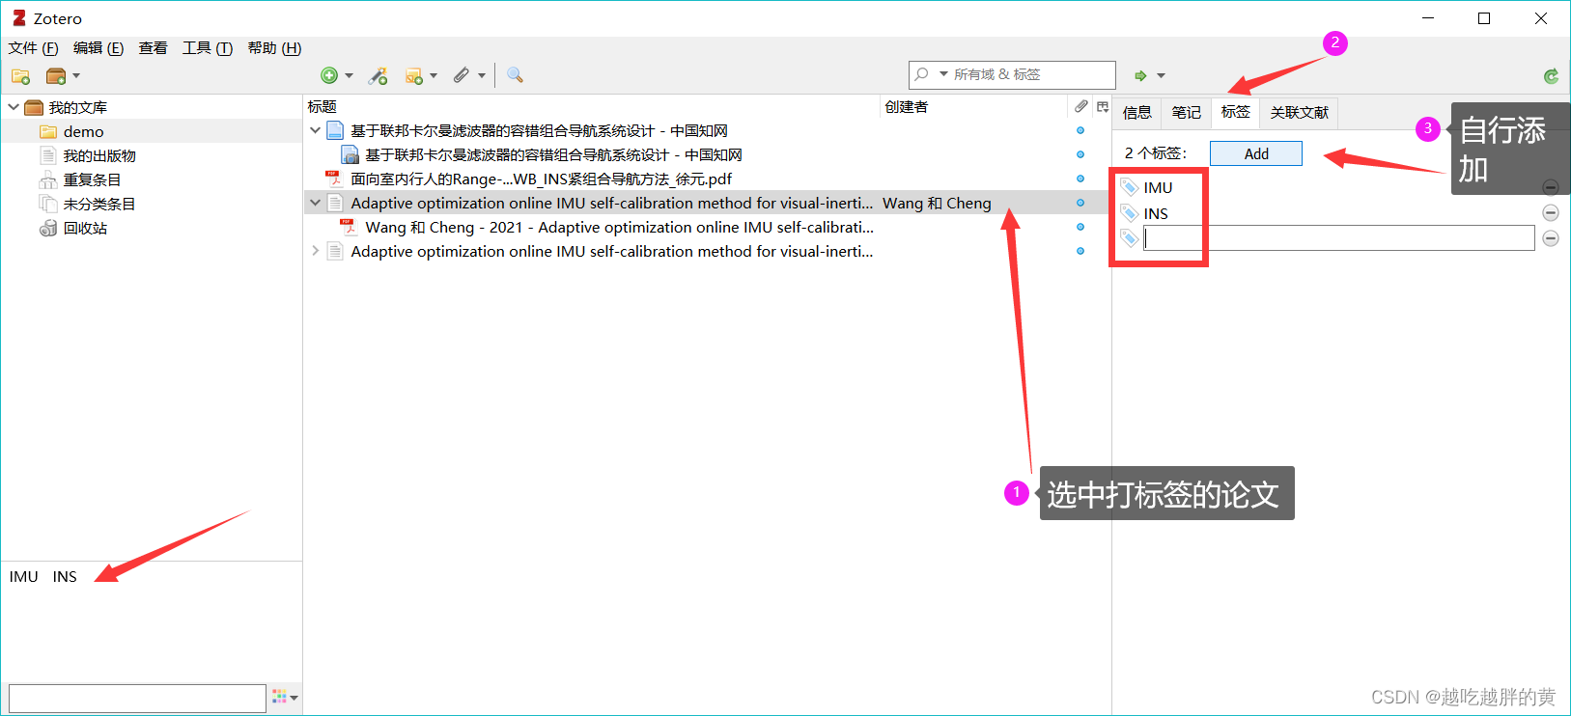Sort items by 标题 column header
This screenshot has height=716, width=1571.
coord(592,106)
